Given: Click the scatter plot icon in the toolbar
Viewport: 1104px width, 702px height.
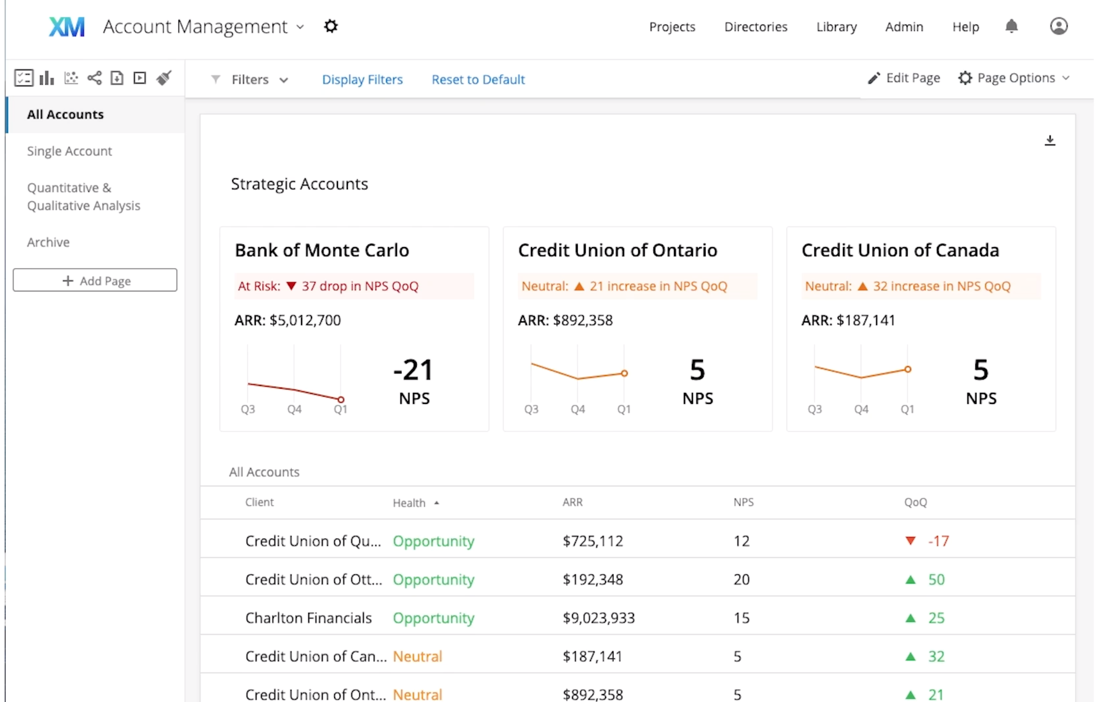Looking at the screenshot, I should [71, 78].
